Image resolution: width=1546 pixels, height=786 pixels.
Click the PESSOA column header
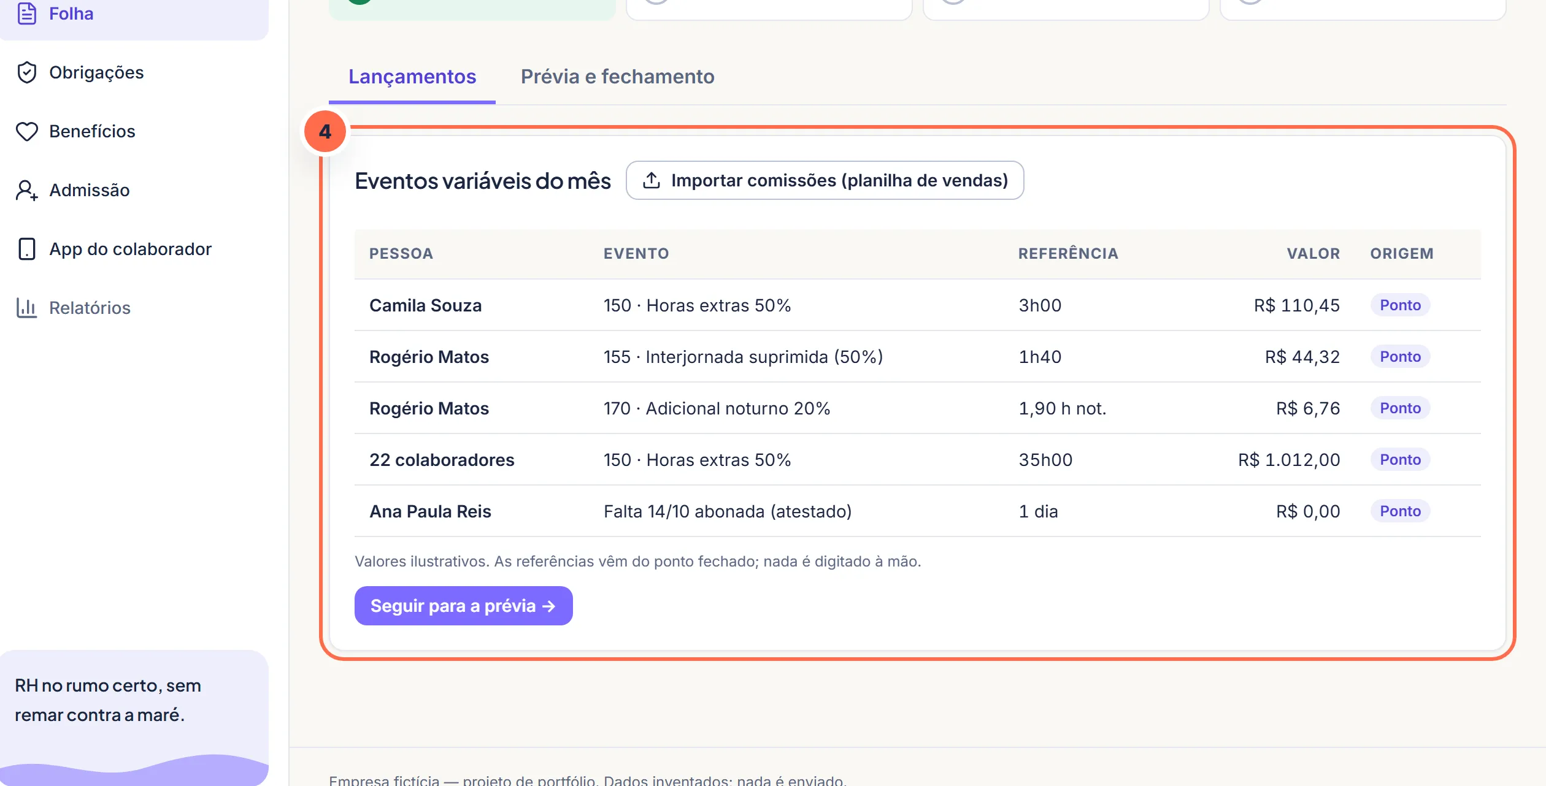click(401, 254)
